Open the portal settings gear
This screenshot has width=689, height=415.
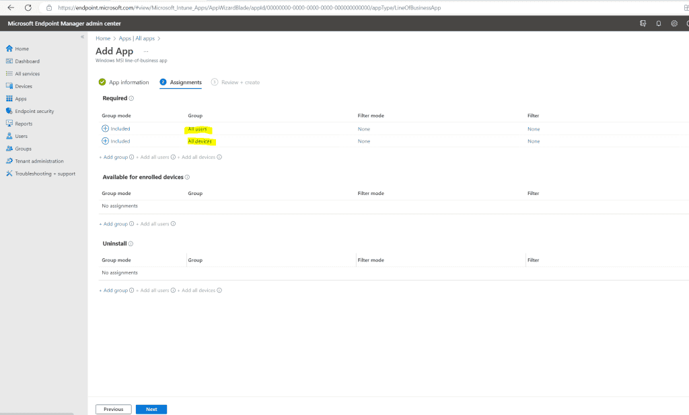click(x=674, y=23)
